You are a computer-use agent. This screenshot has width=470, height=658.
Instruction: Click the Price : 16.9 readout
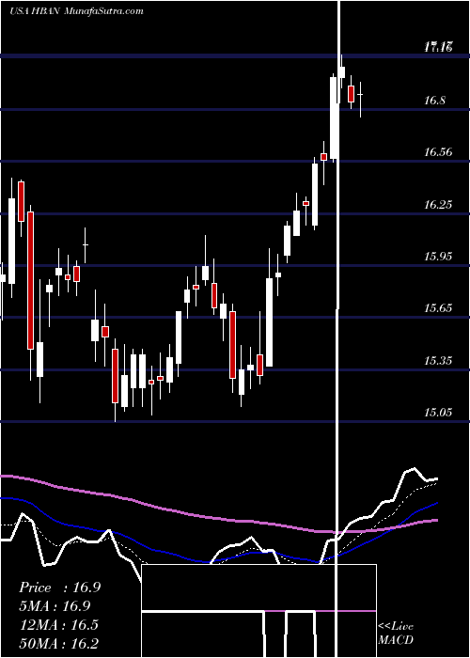click(x=59, y=587)
